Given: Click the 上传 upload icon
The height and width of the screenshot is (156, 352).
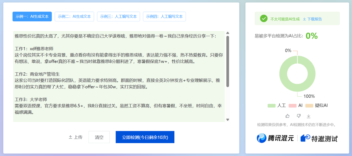Looking at the screenshot, I should coord(70,137).
